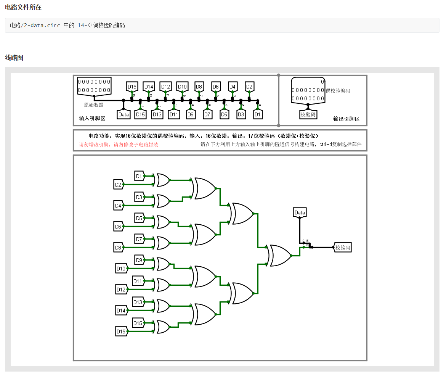The image size is (441, 375).
Task: Select the Data tunnel above the output splitter
Action: click(x=300, y=212)
